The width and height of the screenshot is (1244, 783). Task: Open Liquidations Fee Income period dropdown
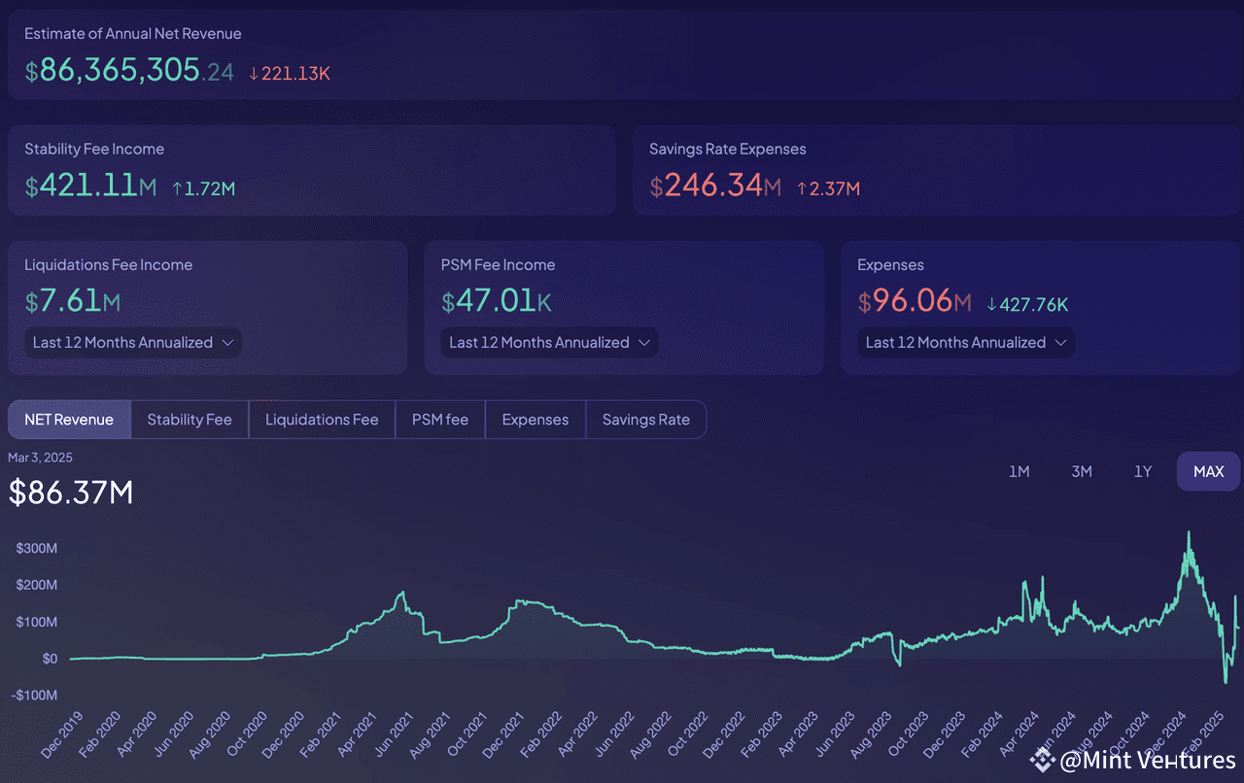(133, 343)
